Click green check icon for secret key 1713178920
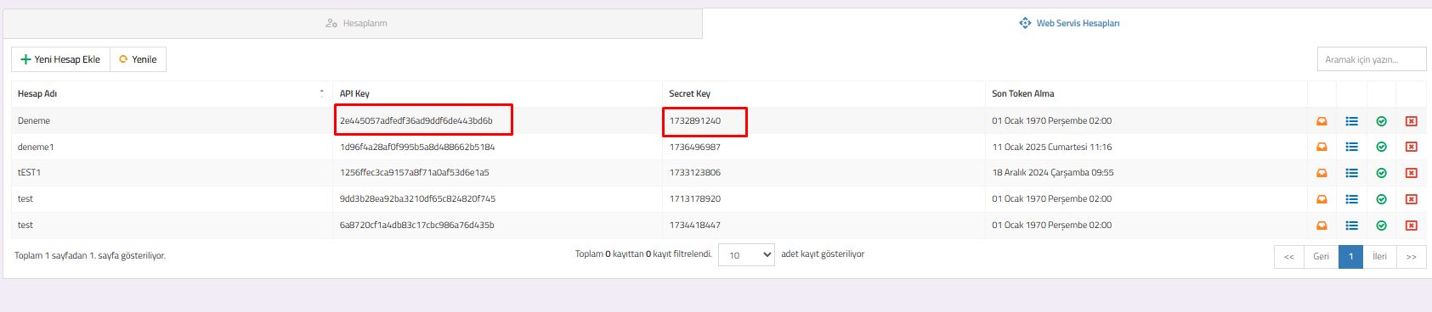The image size is (1432, 312). (1381, 199)
